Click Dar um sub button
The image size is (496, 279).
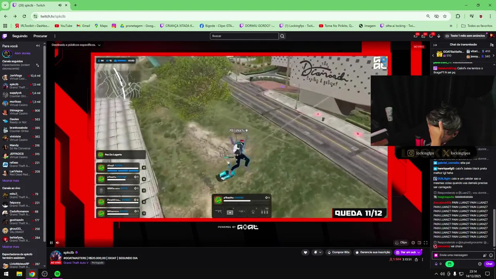408,252
